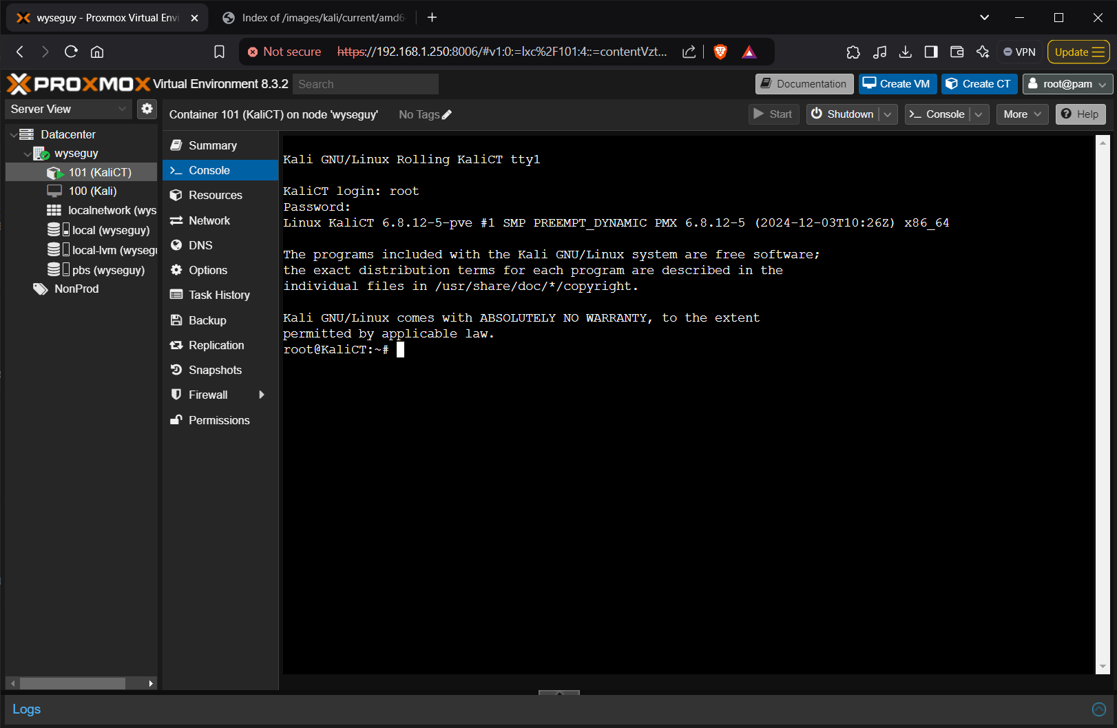This screenshot has height=728, width=1117.
Task: Switch to the Index of /images/kali tab
Action: pos(314,18)
